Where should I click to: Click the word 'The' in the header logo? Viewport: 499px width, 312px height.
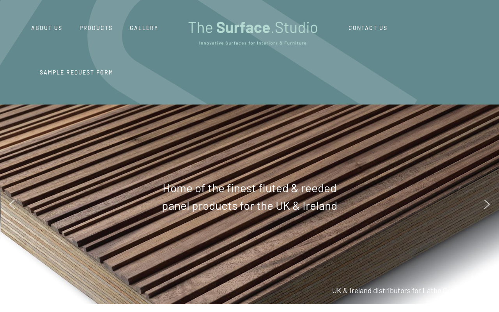click(200, 28)
